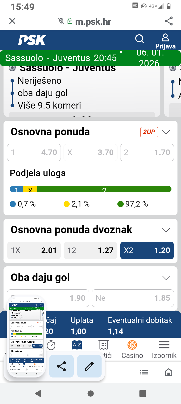This screenshot has height=404, width=181.
Task: Tap the home icon in bottom bar
Action: pyautogui.click(x=169, y=372)
